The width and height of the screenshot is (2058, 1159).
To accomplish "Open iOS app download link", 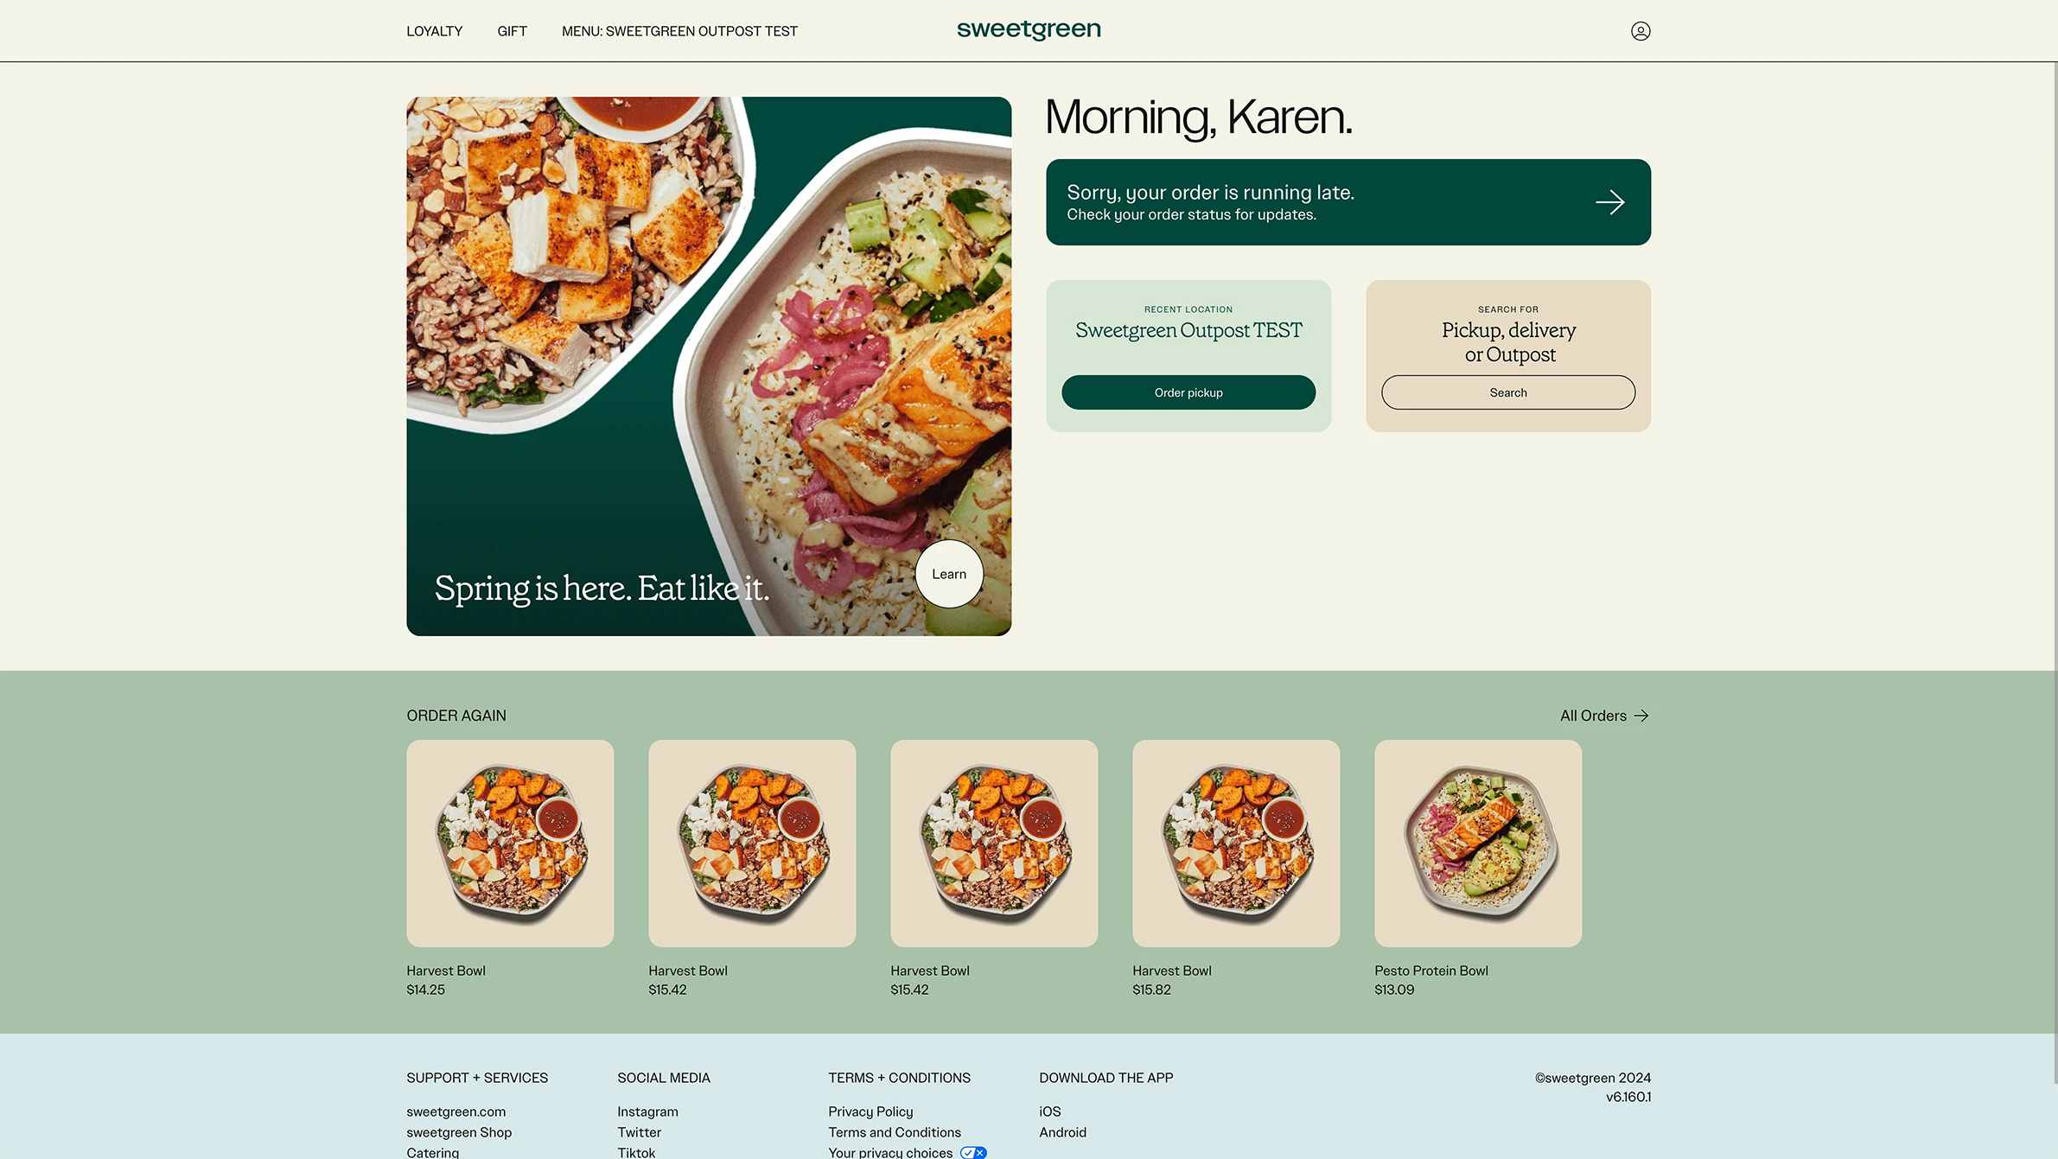I will point(1049,1111).
